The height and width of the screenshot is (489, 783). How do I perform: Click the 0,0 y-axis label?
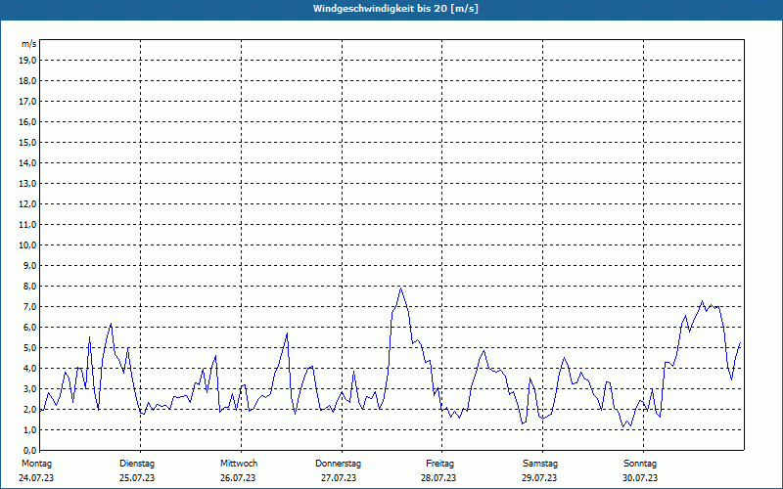click(x=29, y=450)
